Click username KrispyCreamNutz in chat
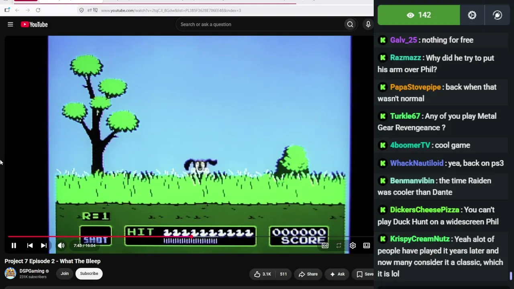 (420, 239)
